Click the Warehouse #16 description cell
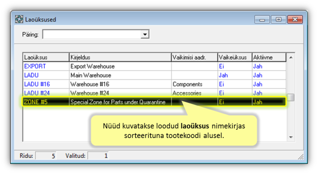 point(120,84)
